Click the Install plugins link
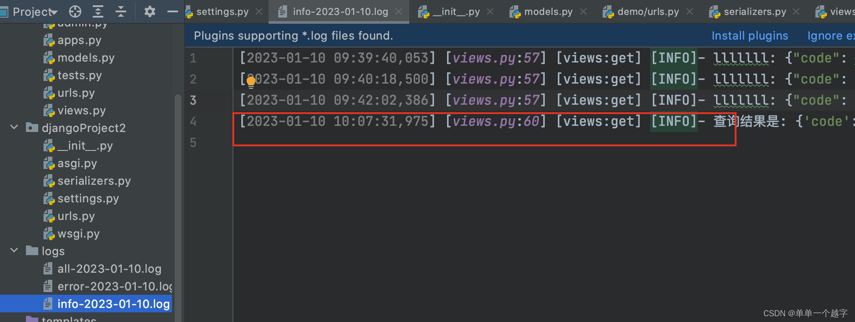The width and height of the screenshot is (855, 322). 750,36
